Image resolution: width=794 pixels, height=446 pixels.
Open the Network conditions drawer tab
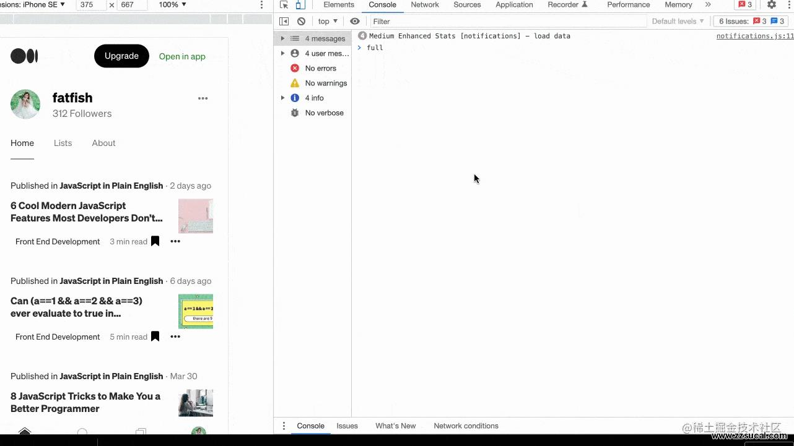tap(466, 426)
